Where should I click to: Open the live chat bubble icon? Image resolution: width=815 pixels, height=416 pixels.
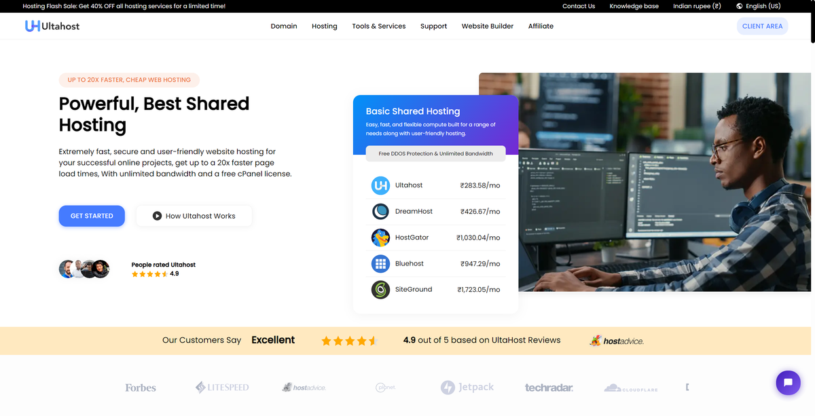tap(788, 382)
